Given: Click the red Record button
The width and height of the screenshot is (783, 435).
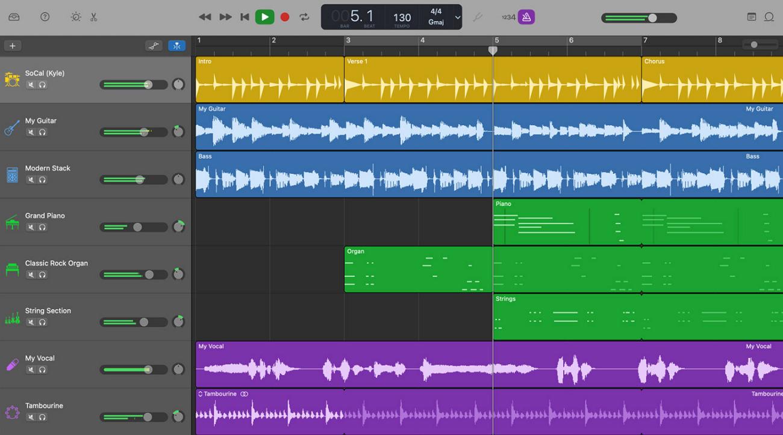Looking at the screenshot, I should tap(285, 17).
